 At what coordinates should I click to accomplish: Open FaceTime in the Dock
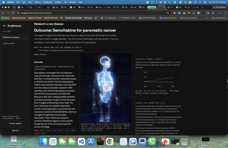(x=72, y=141)
